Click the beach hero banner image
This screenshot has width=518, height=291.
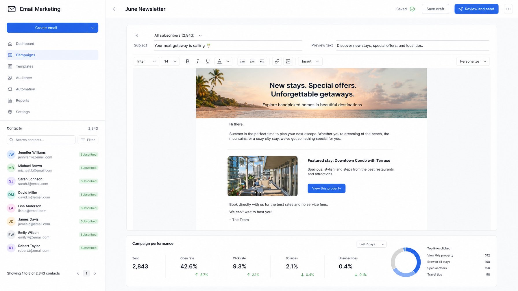[311, 93]
